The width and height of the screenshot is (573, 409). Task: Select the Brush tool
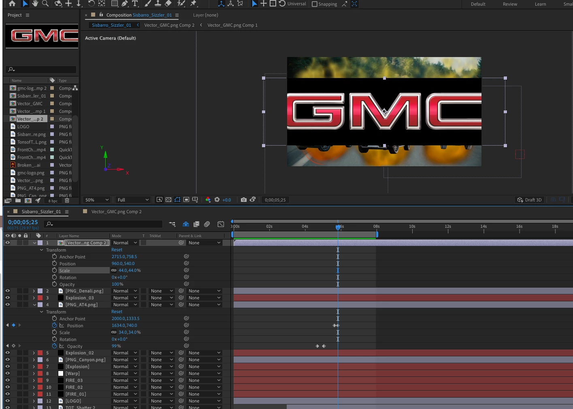[x=148, y=4]
